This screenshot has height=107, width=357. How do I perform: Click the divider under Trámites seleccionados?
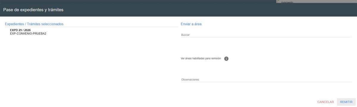92,27
